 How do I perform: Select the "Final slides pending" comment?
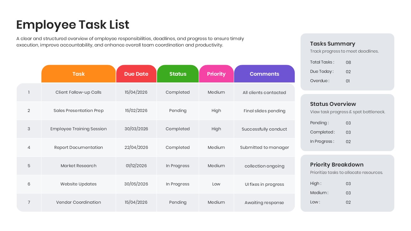point(264,111)
